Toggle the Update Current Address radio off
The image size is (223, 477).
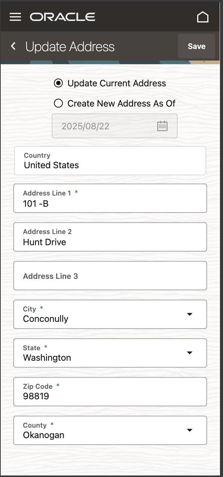point(58,83)
